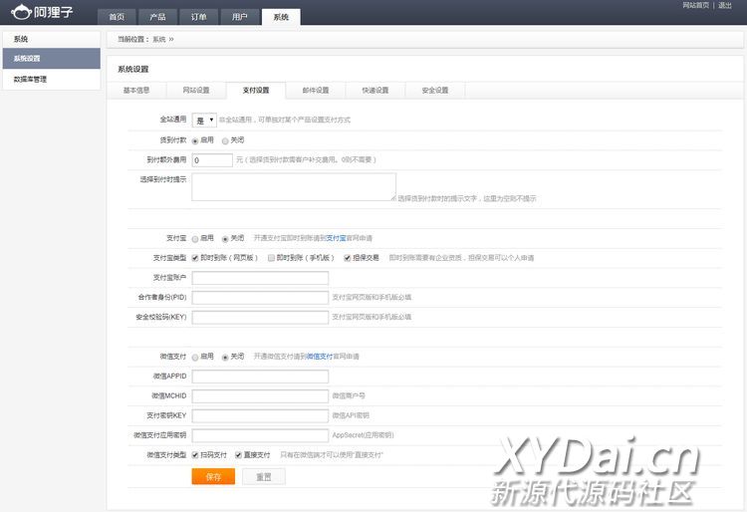Select 关闭 for 货到付款
This screenshot has width=747, height=512.
(x=225, y=141)
